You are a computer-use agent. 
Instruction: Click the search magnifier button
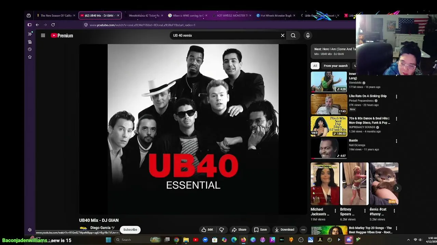pos(293,35)
